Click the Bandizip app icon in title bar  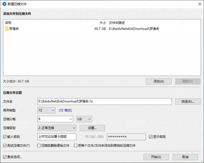coord(4,4)
